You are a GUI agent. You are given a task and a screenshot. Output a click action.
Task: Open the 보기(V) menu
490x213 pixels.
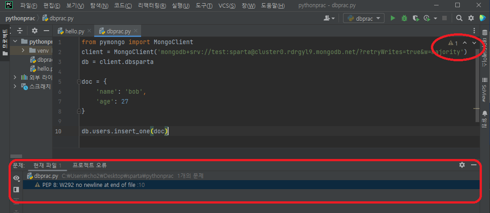tap(75, 5)
